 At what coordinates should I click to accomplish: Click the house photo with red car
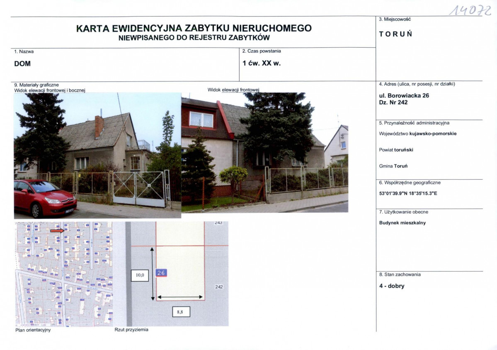click(x=98, y=155)
